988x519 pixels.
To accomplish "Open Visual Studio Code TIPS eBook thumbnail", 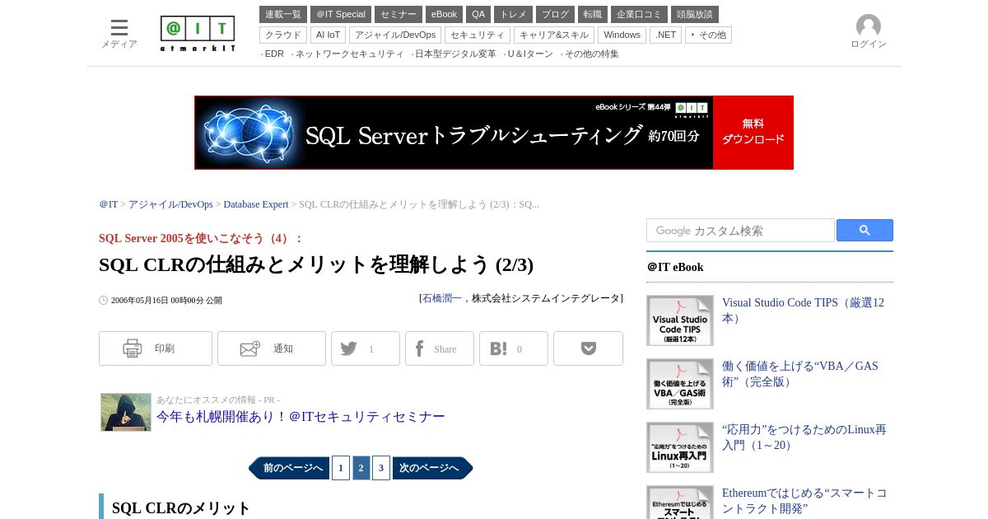I will point(680,320).
